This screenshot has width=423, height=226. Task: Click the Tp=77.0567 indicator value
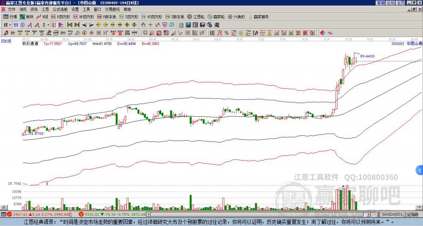(x=52, y=43)
